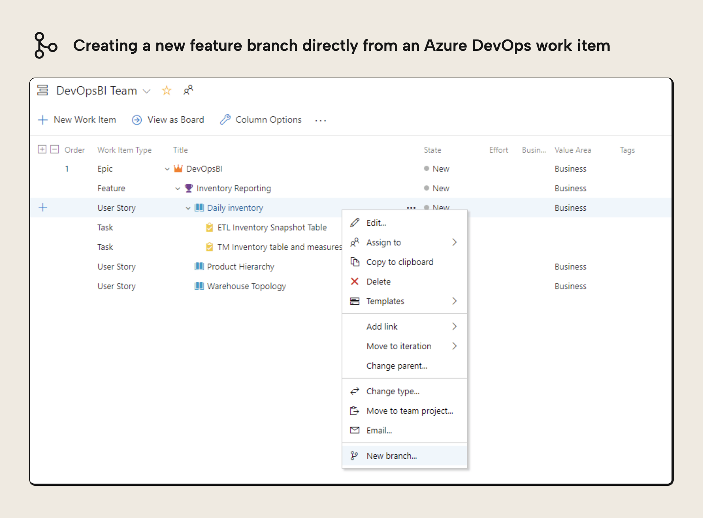
Task: Open Column Options
Action: [268, 120]
